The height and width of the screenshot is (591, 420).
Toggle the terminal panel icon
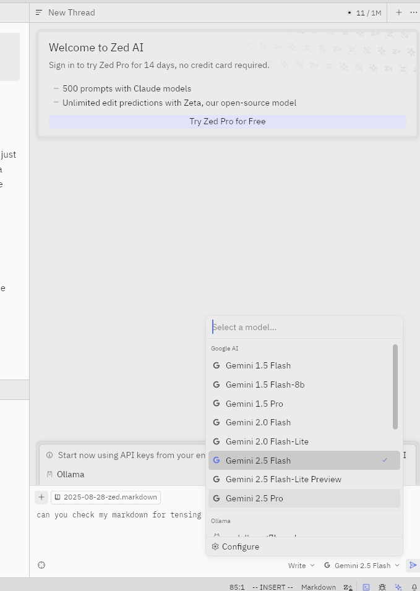[366, 587]
